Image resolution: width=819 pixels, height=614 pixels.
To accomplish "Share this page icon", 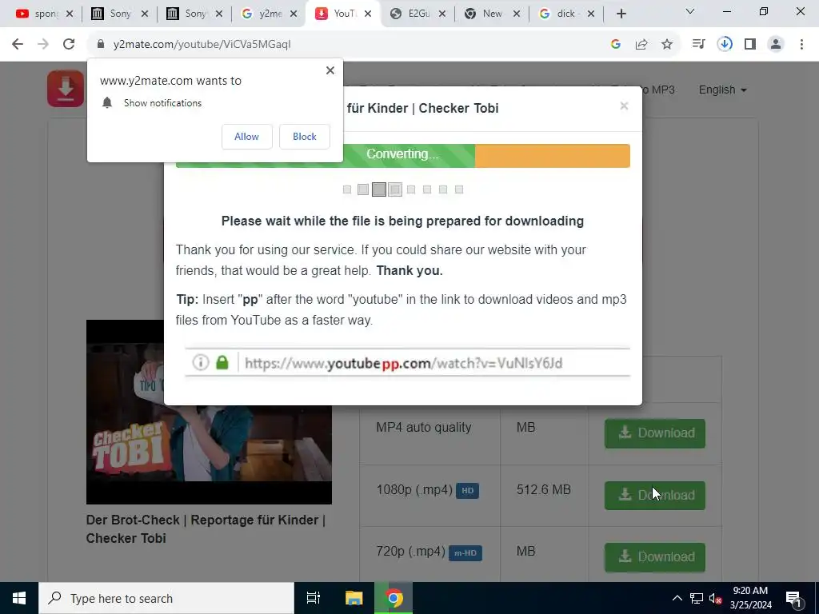I will tap(641, 45).
